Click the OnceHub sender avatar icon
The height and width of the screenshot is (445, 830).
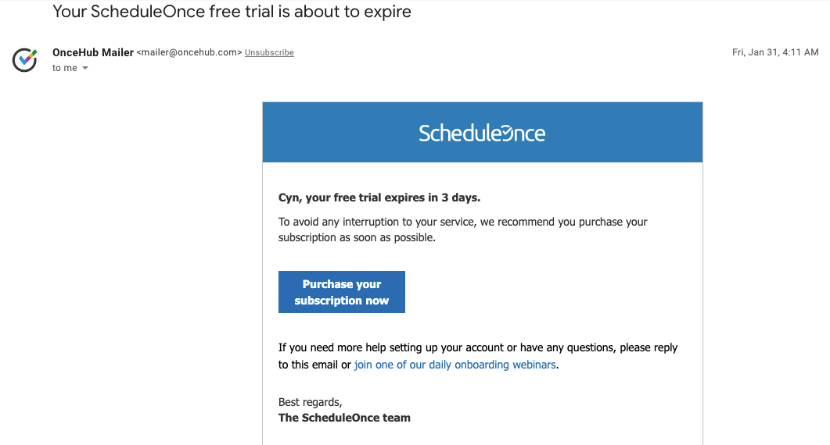click(25, 59)
